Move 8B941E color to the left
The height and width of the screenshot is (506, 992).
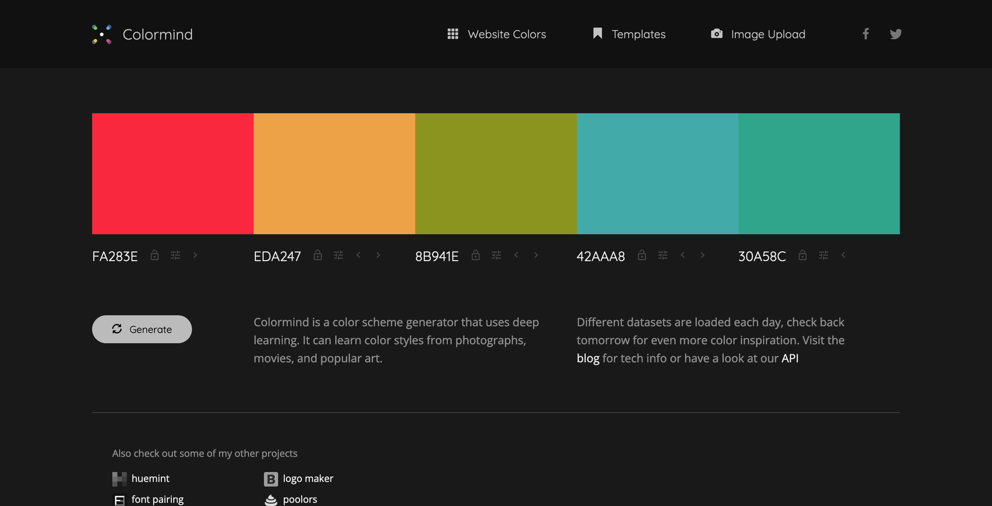click(517, 255)
